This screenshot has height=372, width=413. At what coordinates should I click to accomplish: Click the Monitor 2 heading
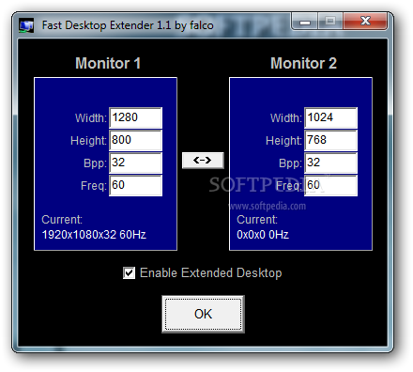[303, 63]
